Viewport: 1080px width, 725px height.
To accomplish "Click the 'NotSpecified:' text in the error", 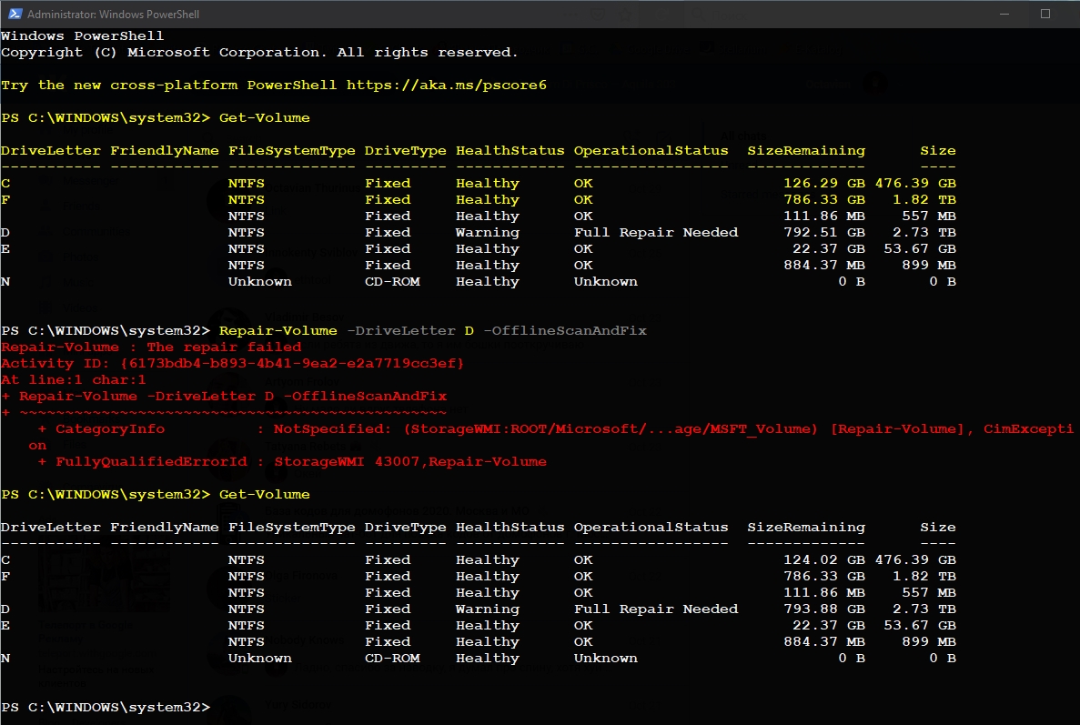I will tap(332, 429).
